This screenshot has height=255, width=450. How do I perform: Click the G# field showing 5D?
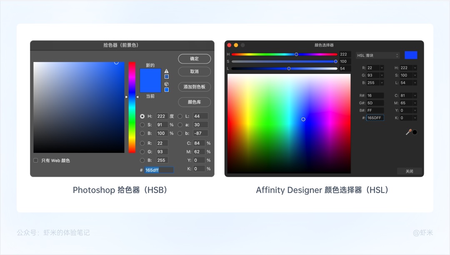pyautogui.click(x=375, y=103)
